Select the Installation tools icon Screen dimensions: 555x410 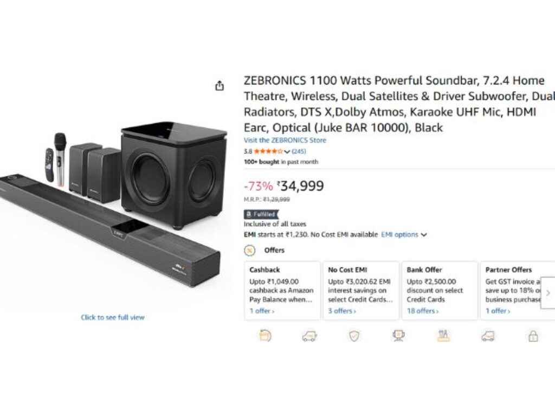point(443,336)
